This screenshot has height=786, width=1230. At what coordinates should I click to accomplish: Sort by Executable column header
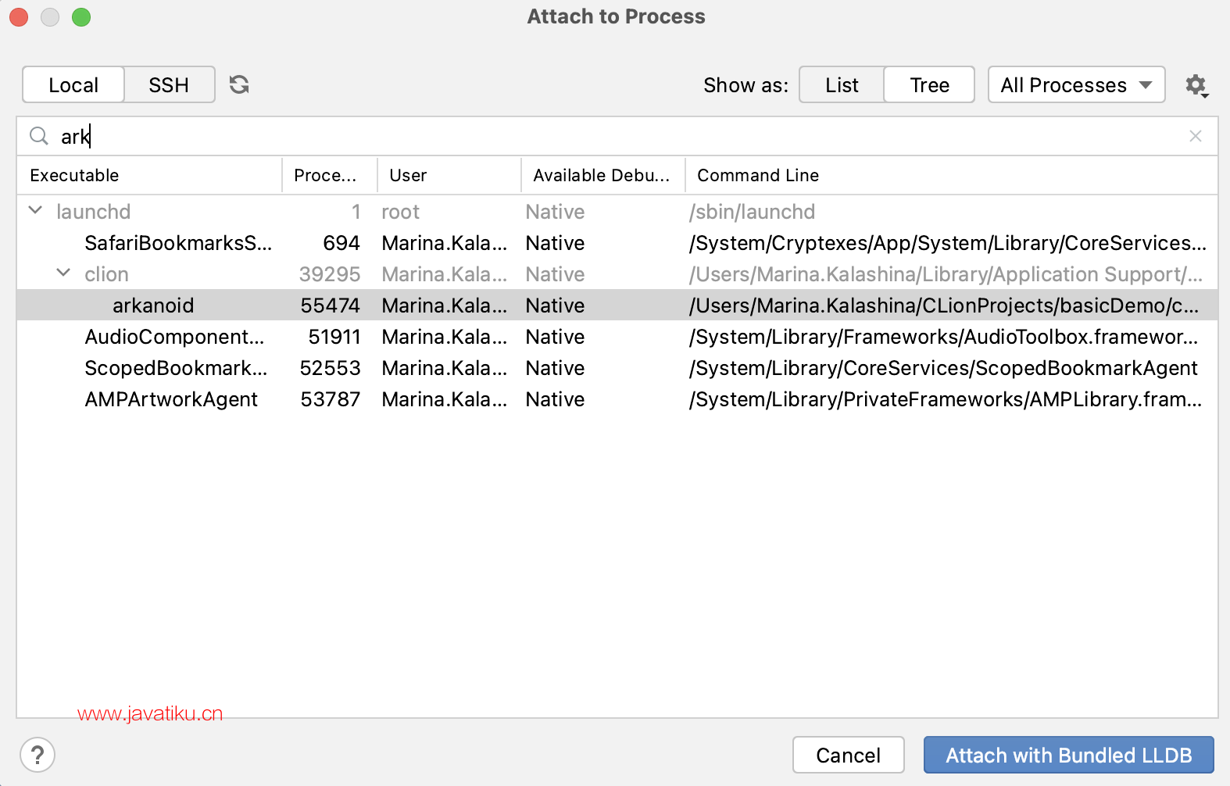click(148, 175)
